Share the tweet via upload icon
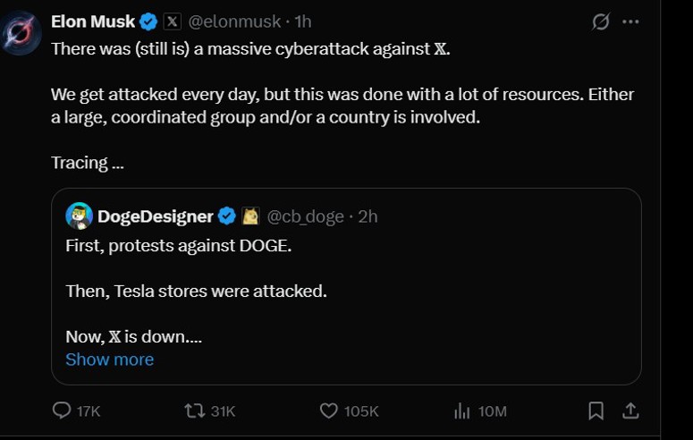The image size is (693, 440). click(630, 410)
